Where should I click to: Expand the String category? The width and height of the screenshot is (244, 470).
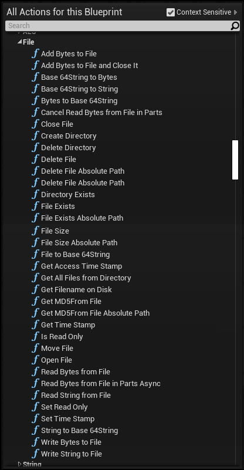point(20,464)
